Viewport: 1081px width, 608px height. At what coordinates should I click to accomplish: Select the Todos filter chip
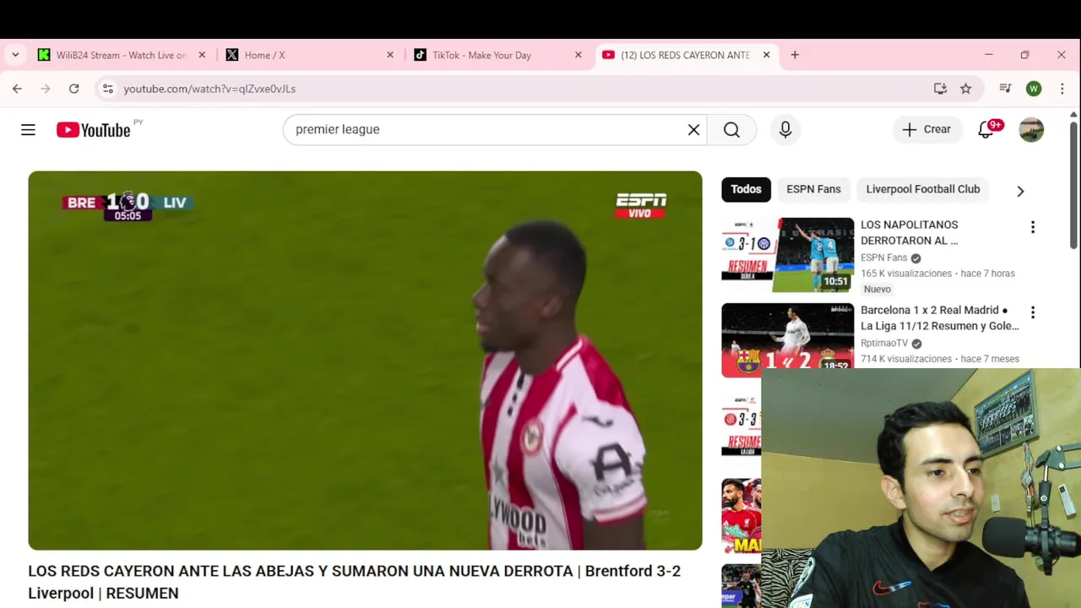click(x=746, y=189)
